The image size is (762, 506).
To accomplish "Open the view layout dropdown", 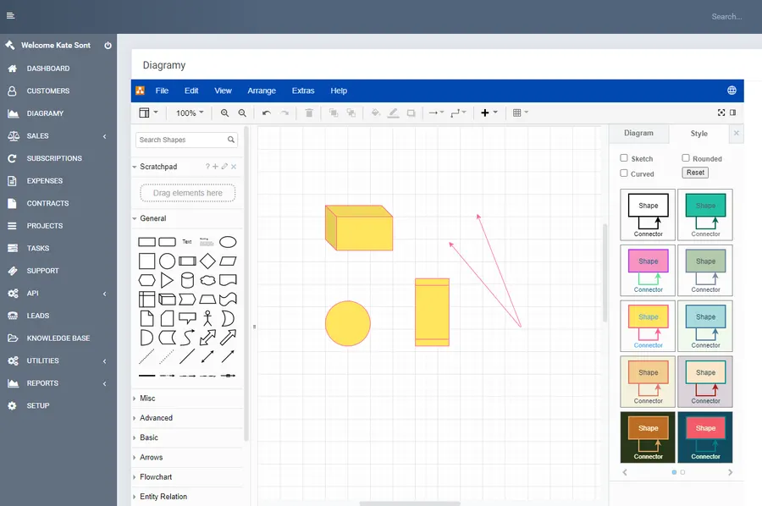I will click(x=148, y=113).
